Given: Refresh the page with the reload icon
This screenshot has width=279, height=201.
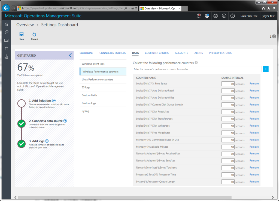Looking at the screenshot, I should [x=136, y=8].
